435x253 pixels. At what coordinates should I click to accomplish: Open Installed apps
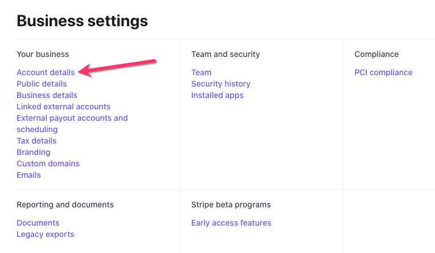click(x=217, y=95)
